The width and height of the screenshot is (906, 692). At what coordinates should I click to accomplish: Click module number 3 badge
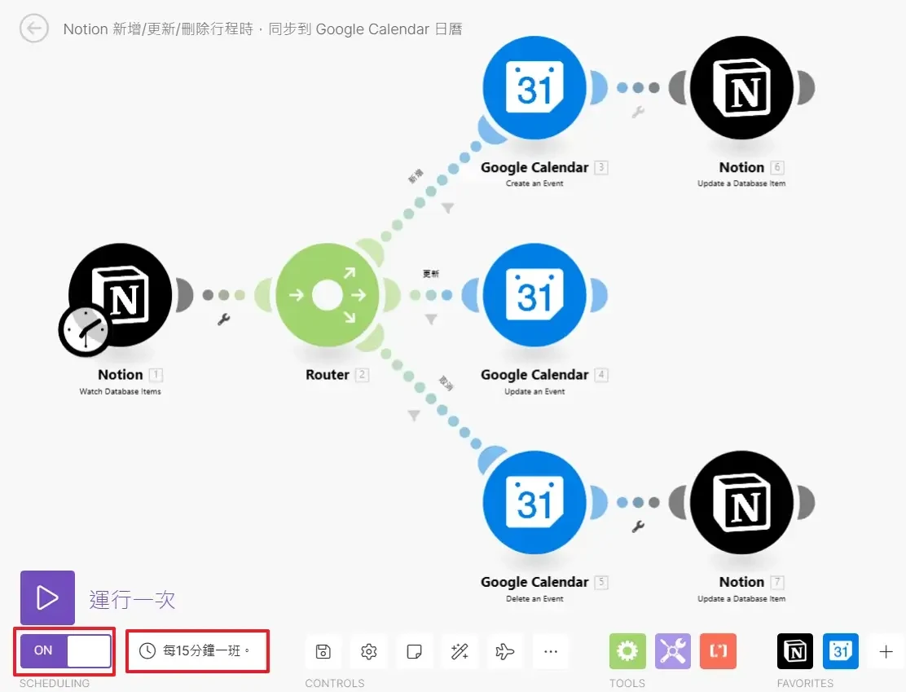click(x=601, y=168)
